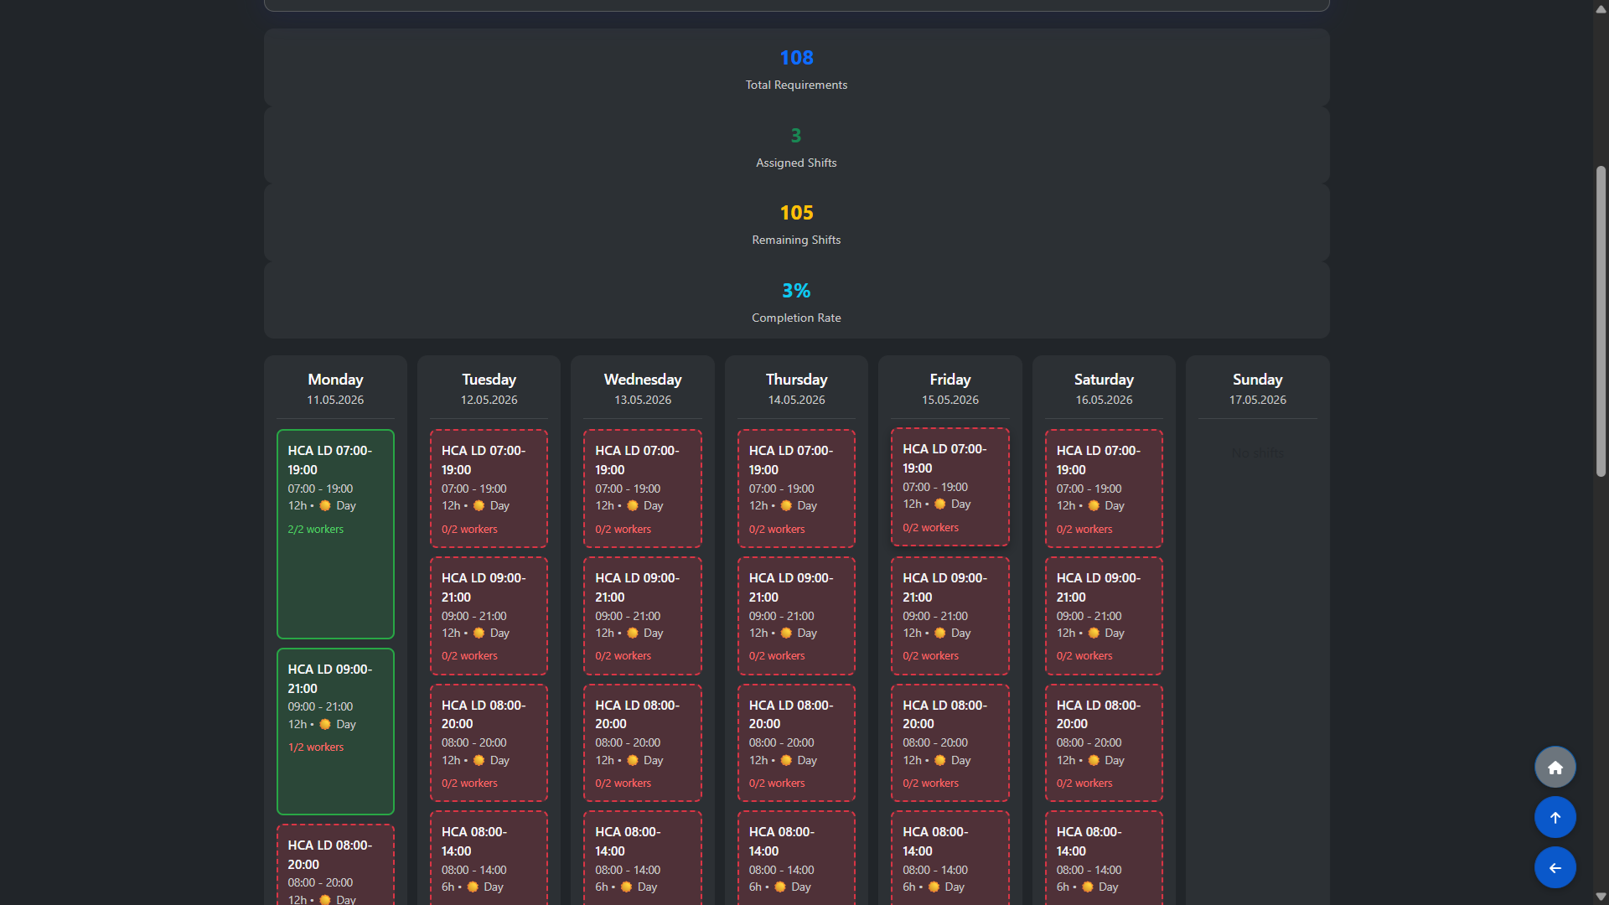Open Thursday's HCA LD 08:00-20:00 shift card
Screen dimensions: 1609x905
795,742
